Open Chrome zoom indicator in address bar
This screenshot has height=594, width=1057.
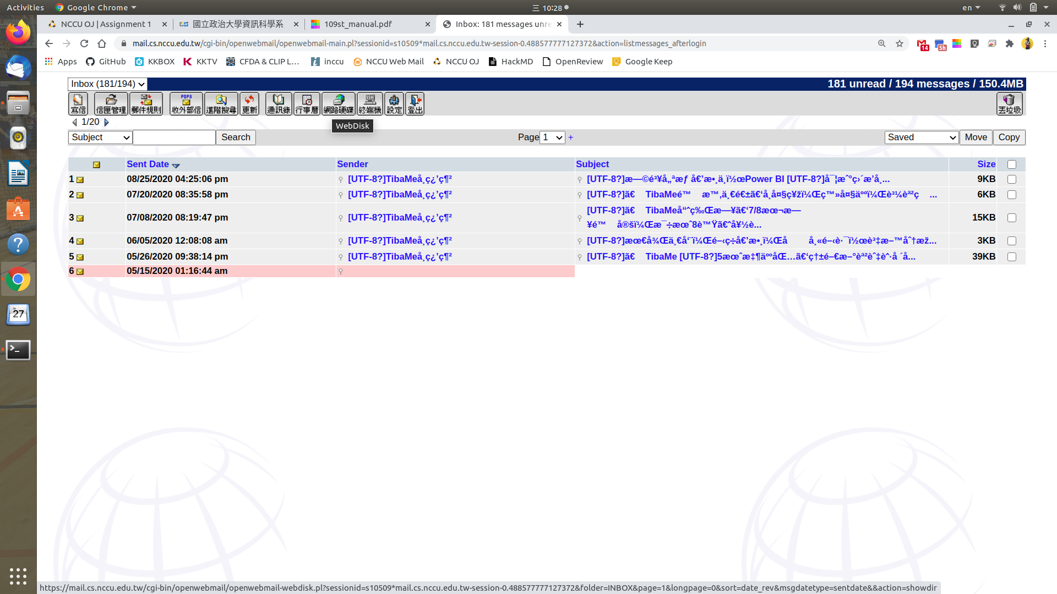point(882,43)
